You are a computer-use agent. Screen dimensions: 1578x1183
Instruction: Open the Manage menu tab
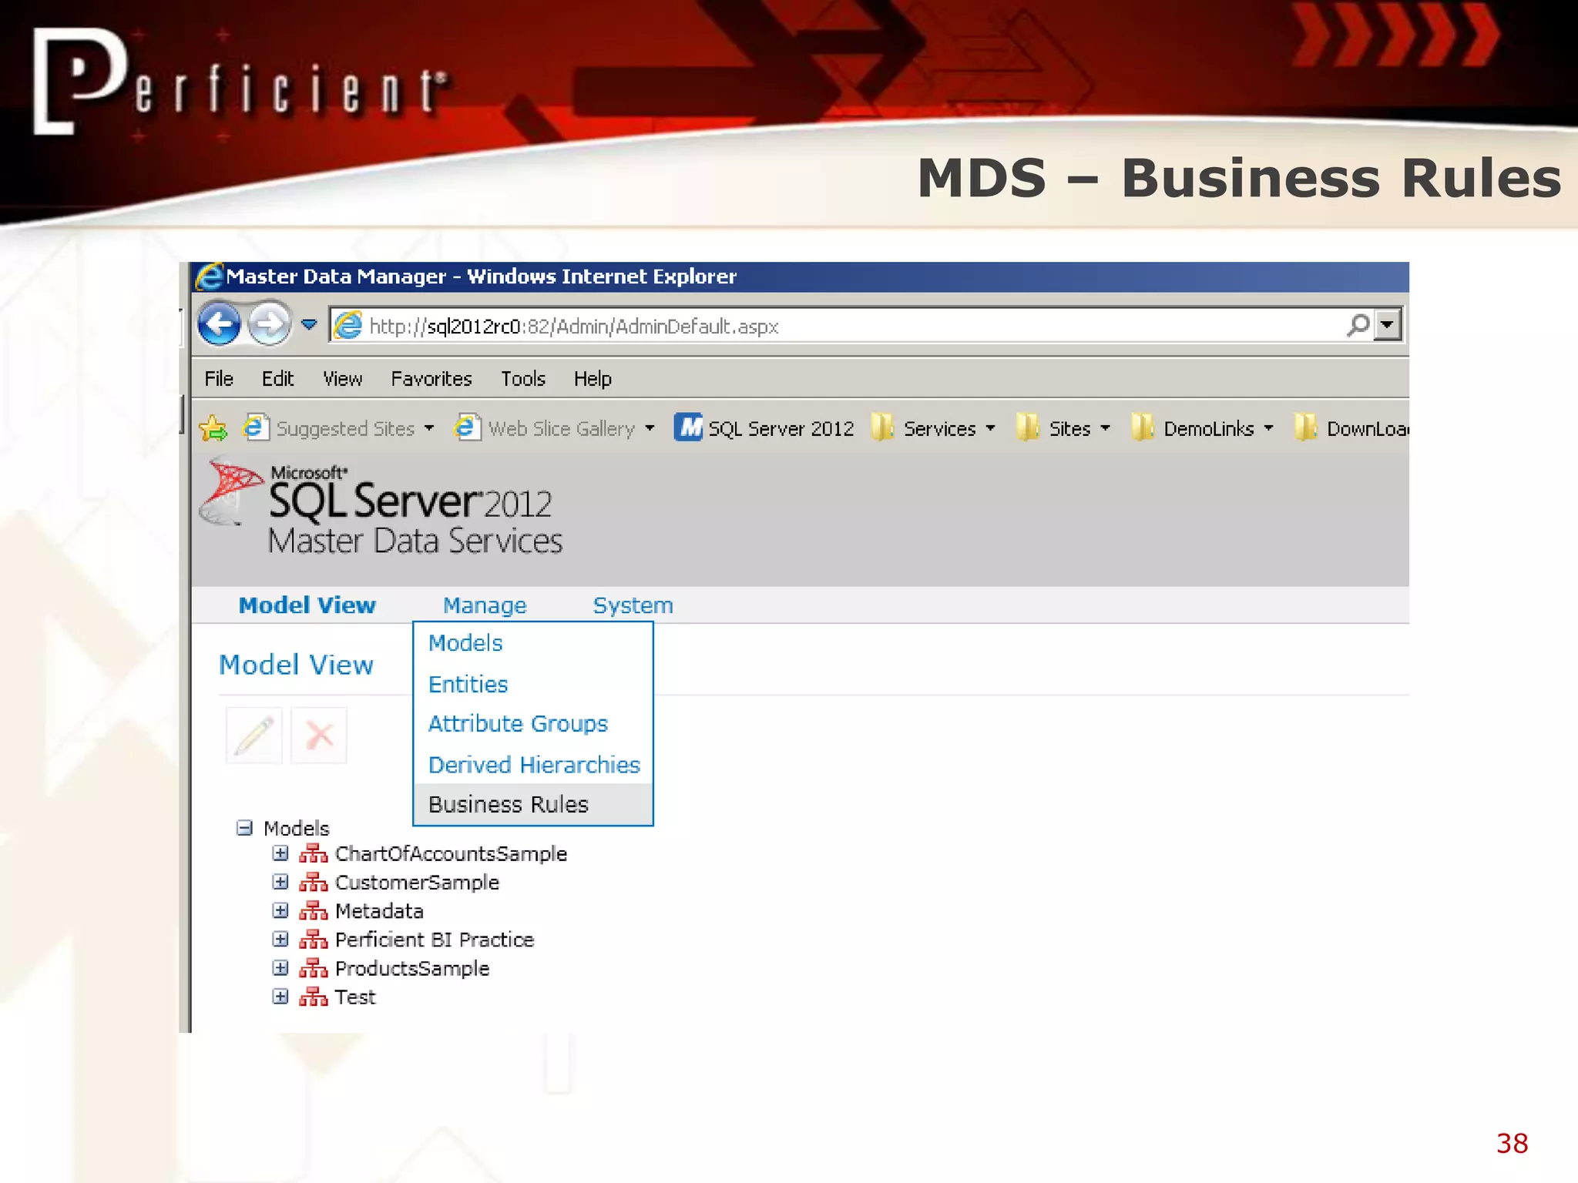[x=485, y=605]
